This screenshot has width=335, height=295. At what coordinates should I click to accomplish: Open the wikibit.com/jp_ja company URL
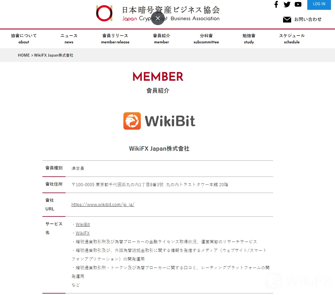[103, 205]
